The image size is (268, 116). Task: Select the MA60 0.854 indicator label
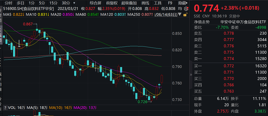[87, 15]
